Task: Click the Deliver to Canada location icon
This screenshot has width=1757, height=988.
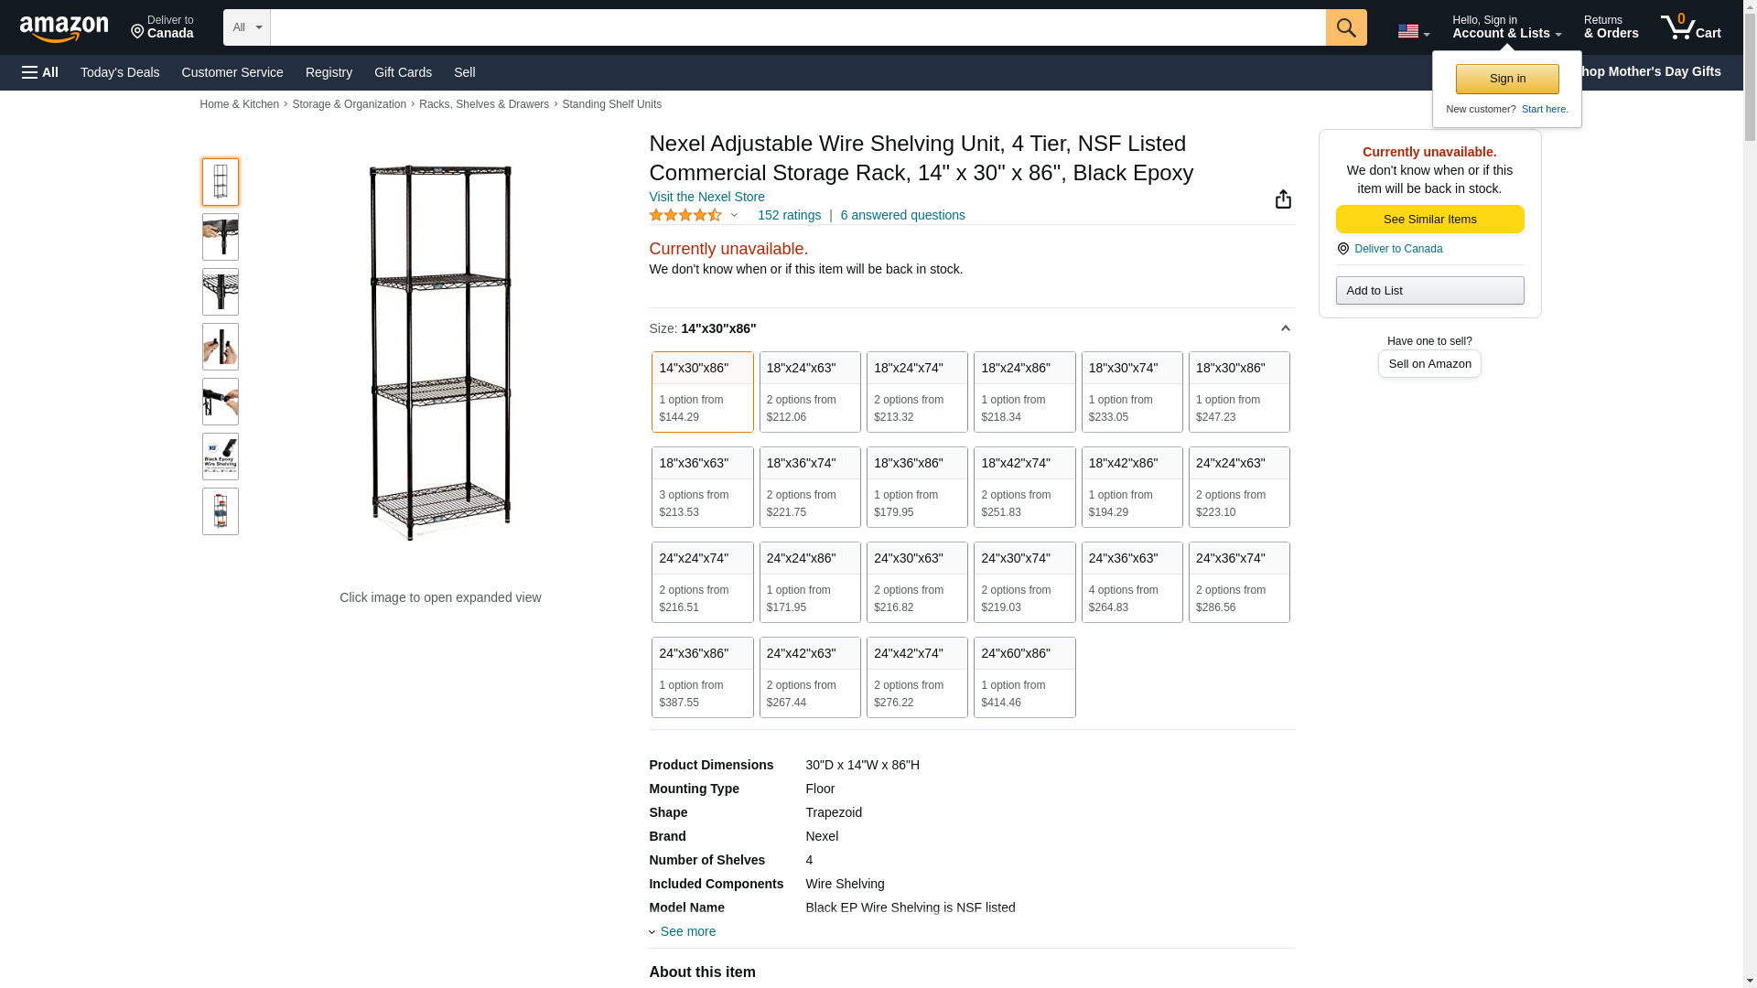Action: pyautogui.click(x=1342, y=249)
